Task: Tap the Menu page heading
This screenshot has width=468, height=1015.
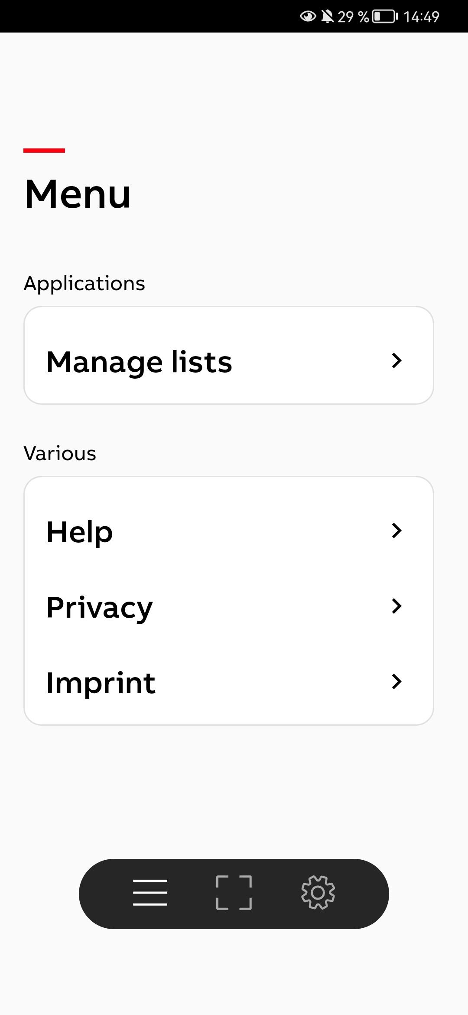Action: click(78, 194)
